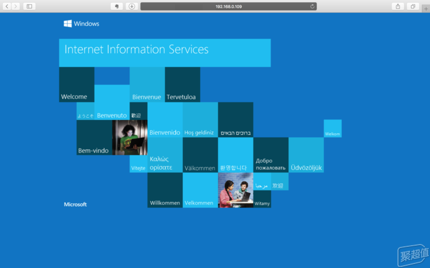Click the Safari forward arrow button
This screenshot has width=430, height=268.
point(15,6)
